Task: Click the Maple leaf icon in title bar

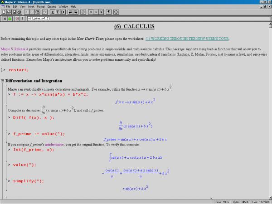Action: click(x=2, y=2)
